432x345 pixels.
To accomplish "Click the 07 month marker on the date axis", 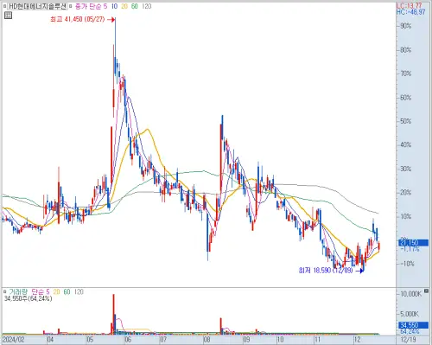I will point(163,340).
